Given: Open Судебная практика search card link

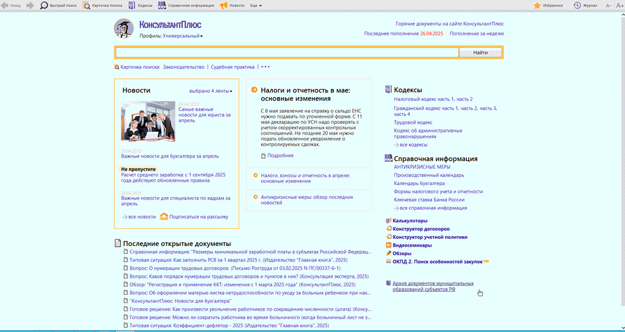Looking at the screenshot, I should [x=233, y=67].
